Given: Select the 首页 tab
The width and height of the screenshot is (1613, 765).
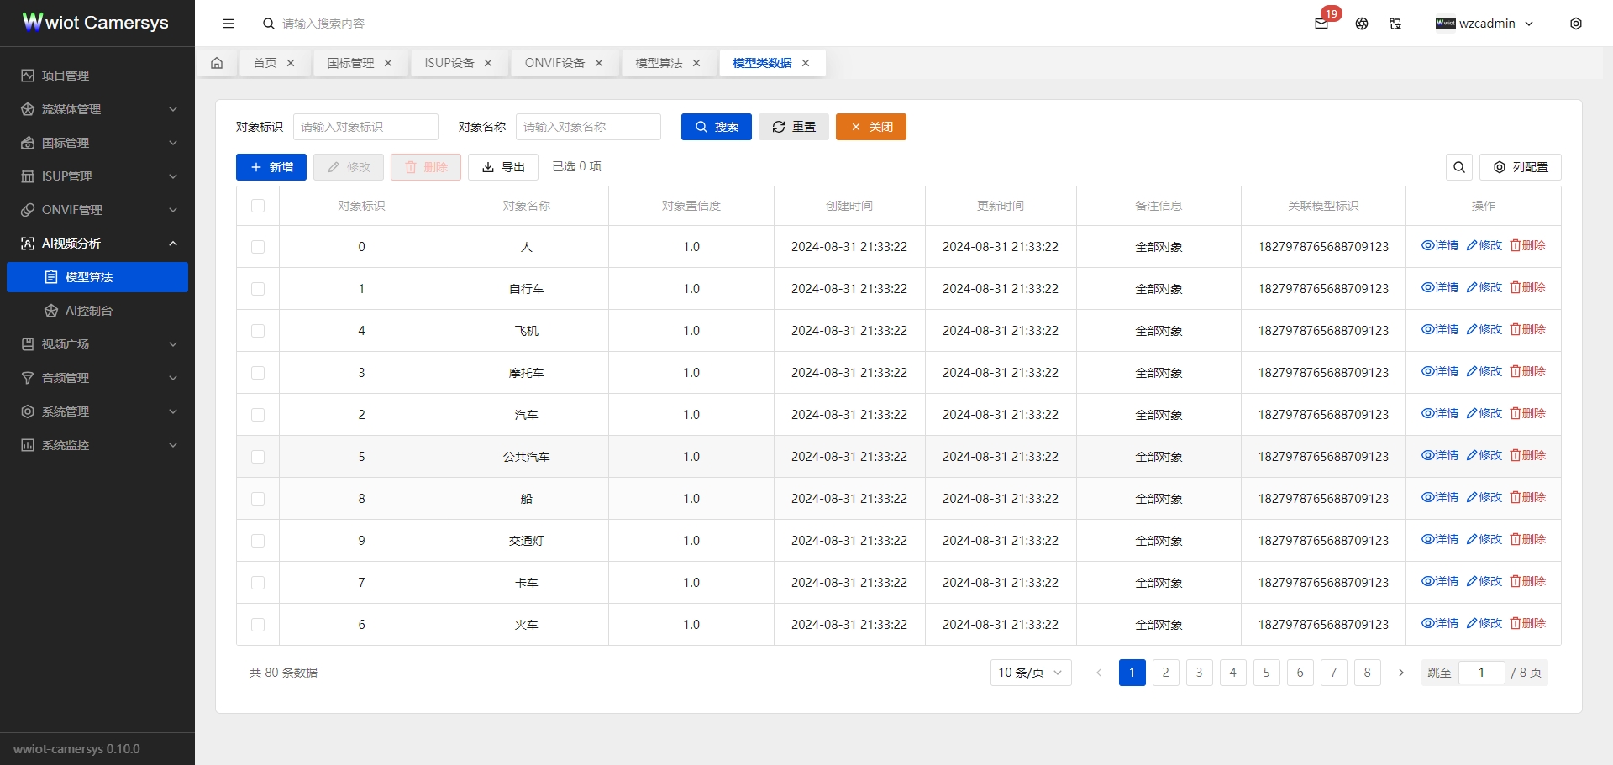Looking at the screenshot, I should (x=265, y=62).
